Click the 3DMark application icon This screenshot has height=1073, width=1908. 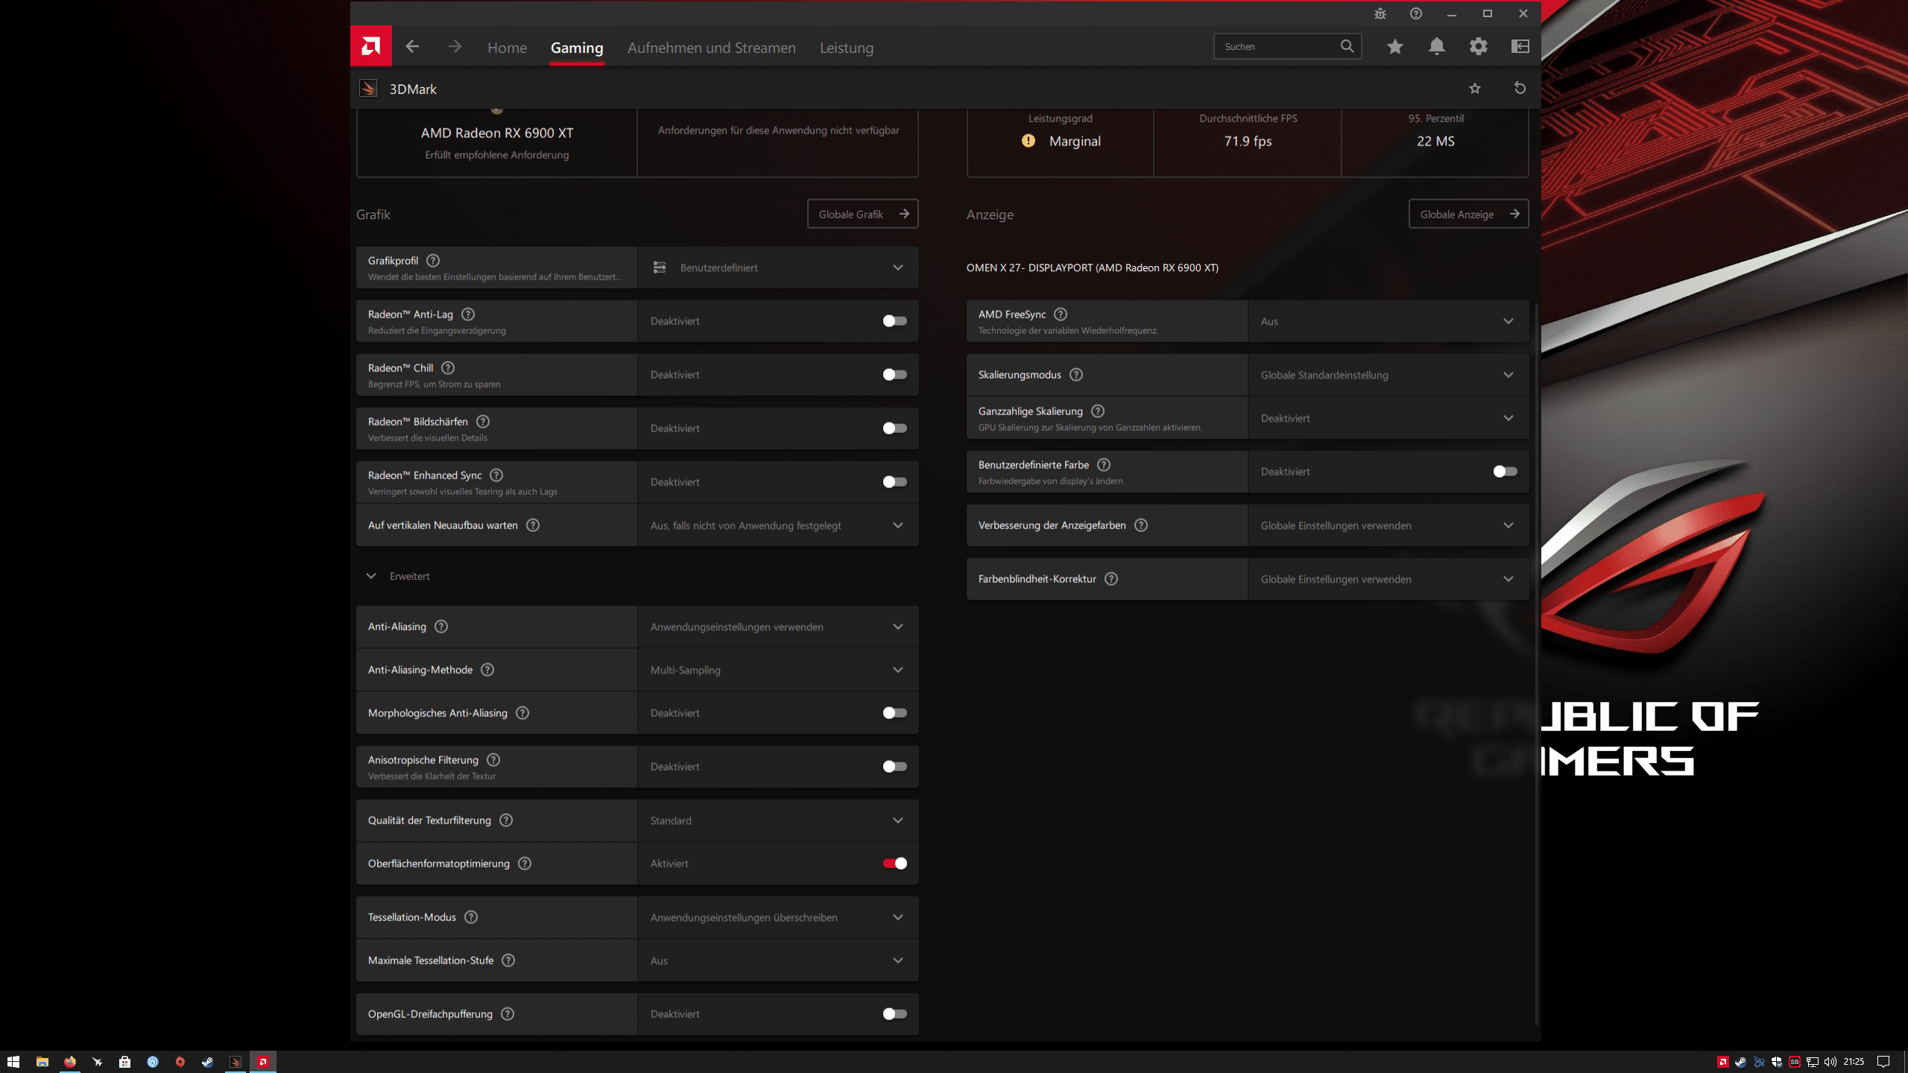368,89
